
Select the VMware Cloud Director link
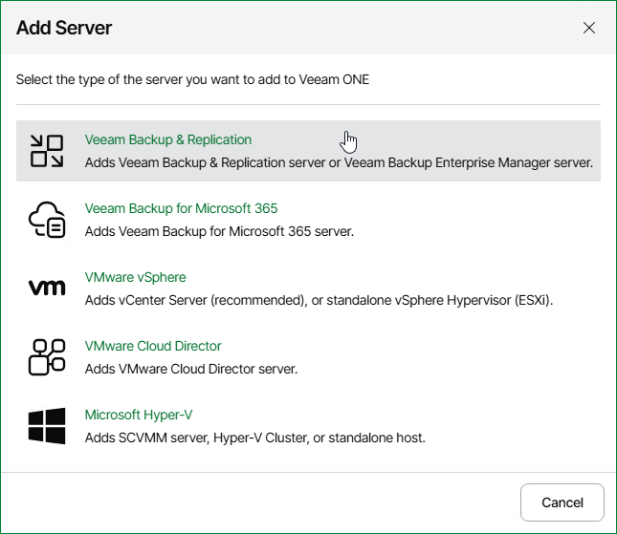(153, 346)
